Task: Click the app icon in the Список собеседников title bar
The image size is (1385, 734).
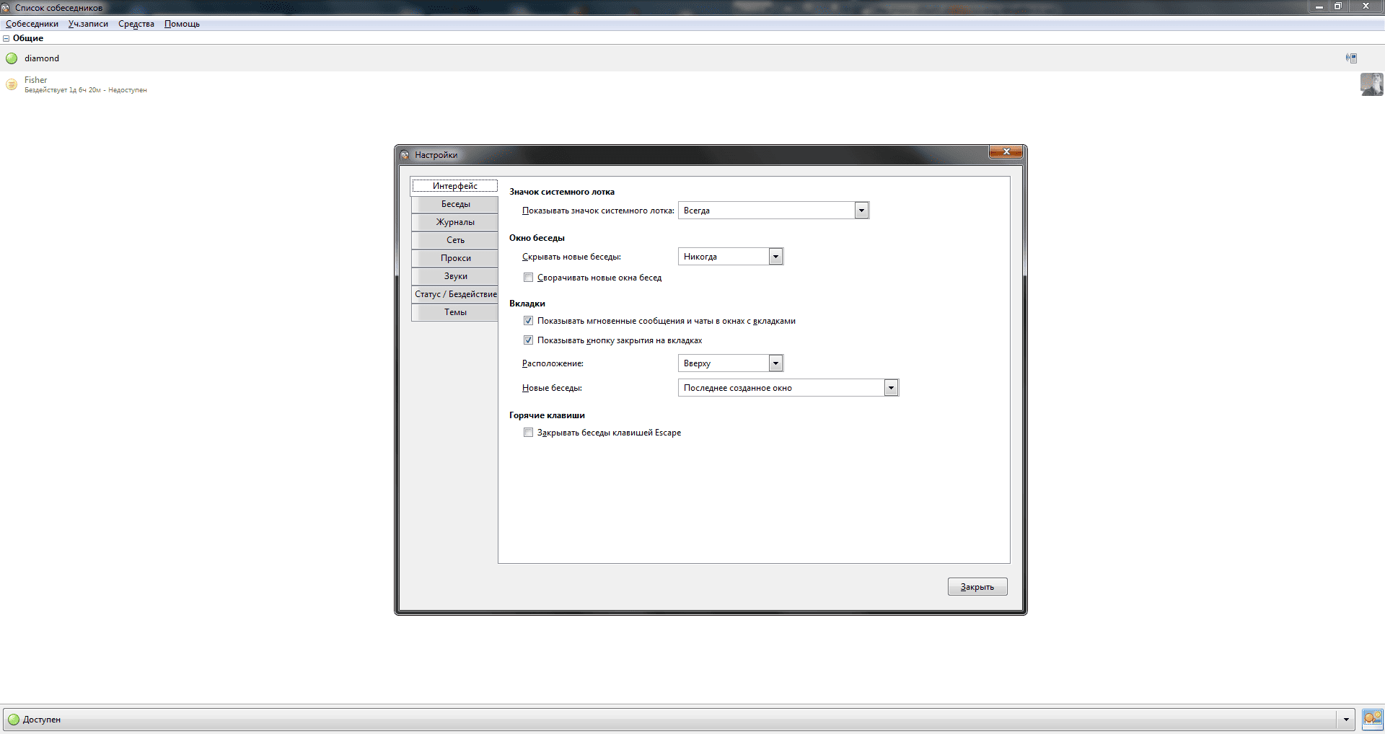Action: pos(6,7)
